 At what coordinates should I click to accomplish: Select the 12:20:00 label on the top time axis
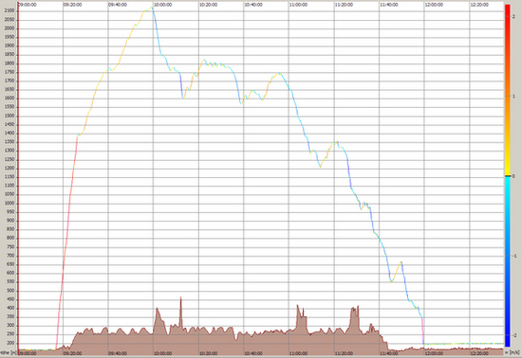click(479, 5)
